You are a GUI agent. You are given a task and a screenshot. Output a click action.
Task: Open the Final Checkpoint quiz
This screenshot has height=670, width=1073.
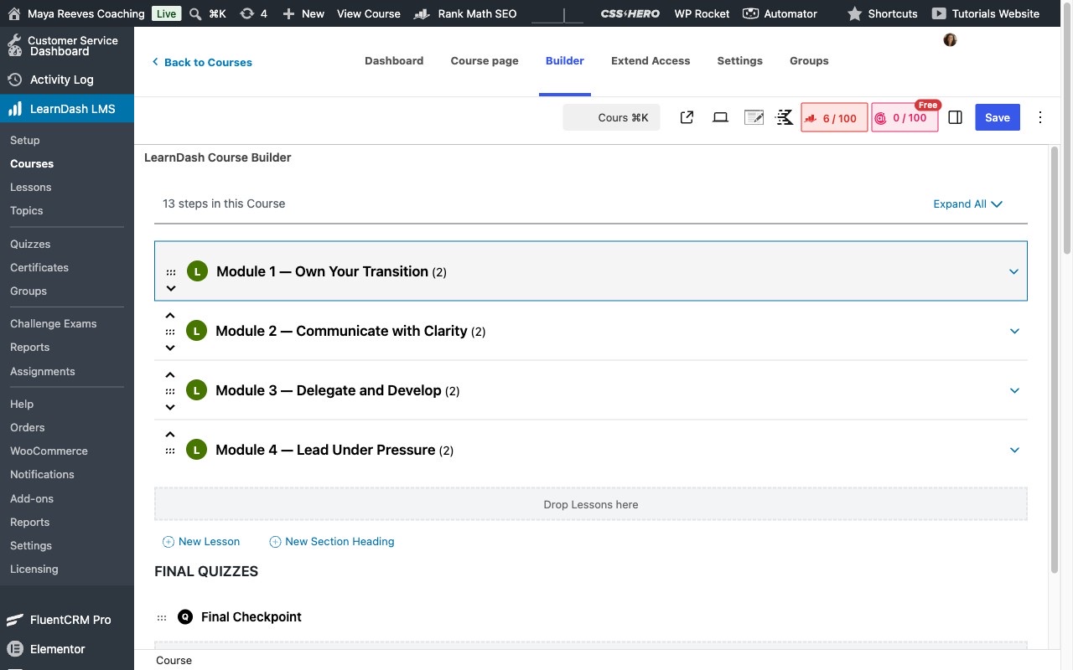251,616
